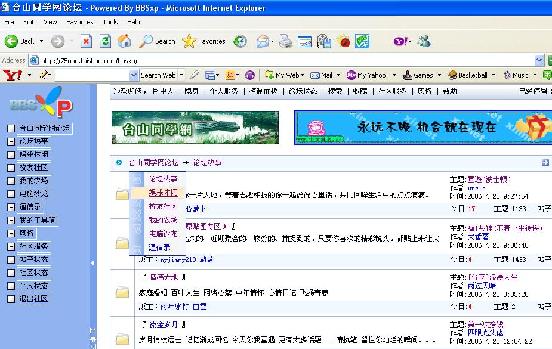This screenshot has height=349, width=552.
Task: Choose 校友社区 from the popup menu
Action: tap(163, 206)
